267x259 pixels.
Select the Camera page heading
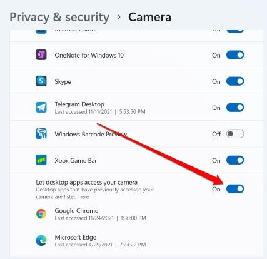(149, 17)
